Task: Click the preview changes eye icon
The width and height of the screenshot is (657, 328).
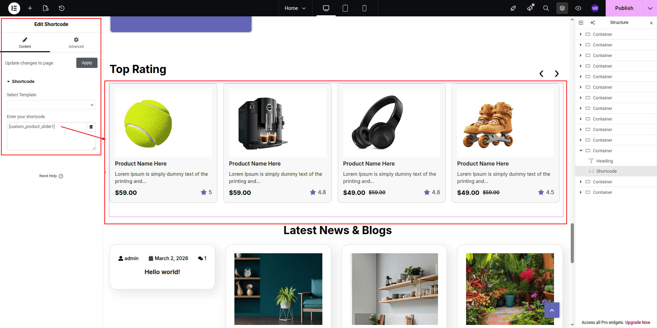Action: click(578, 8)
